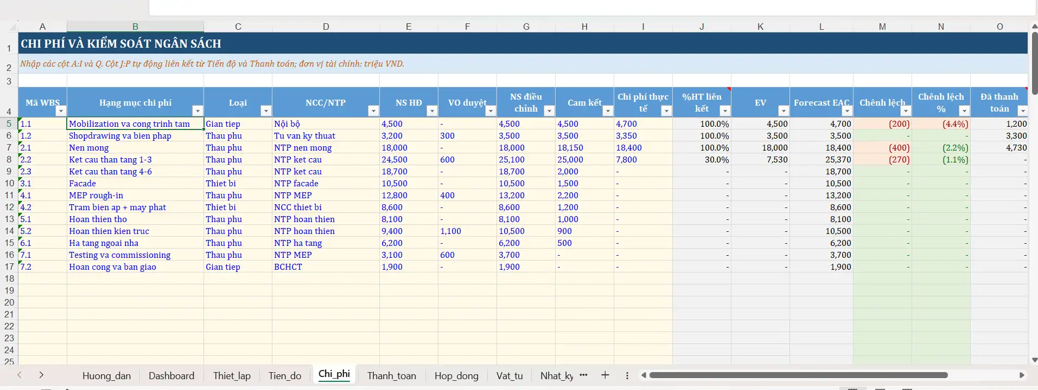This screenshot has width=1038, height=390.
Task: Add a new sheet with plus icon
Action: tap(605, 375)
